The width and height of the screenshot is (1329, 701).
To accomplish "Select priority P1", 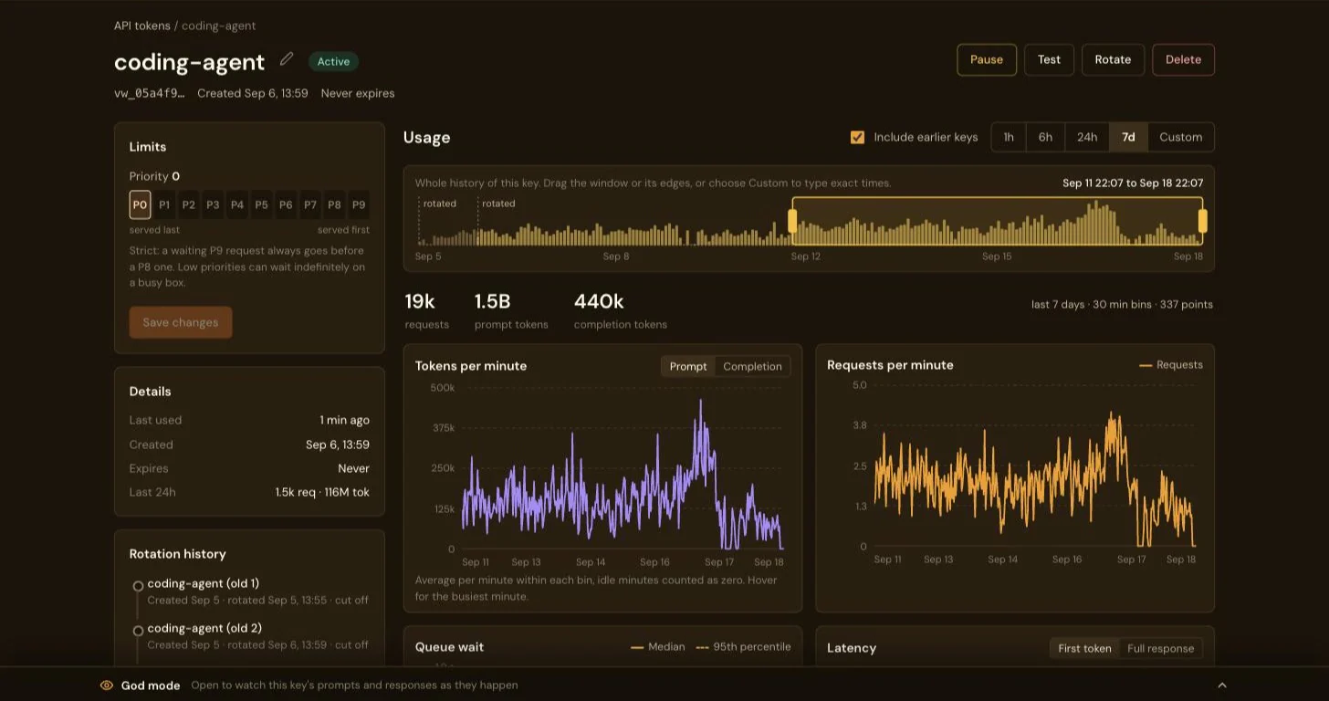I will (x=164, y=205).
